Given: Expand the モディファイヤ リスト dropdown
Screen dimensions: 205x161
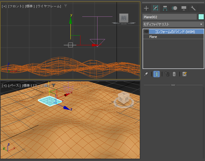Looking at the screenshot, I should (173, 24).
